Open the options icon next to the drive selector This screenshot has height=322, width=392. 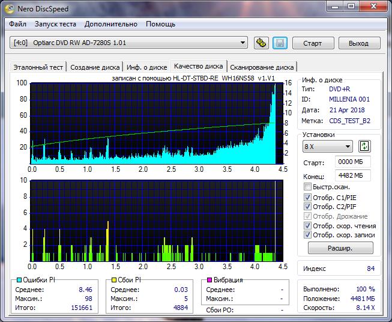(x=261, y=43)
